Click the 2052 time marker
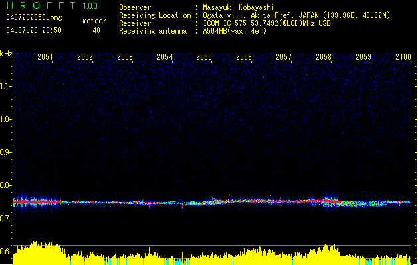The height and width of the screenshot is (265, 418). pos(85,57)
